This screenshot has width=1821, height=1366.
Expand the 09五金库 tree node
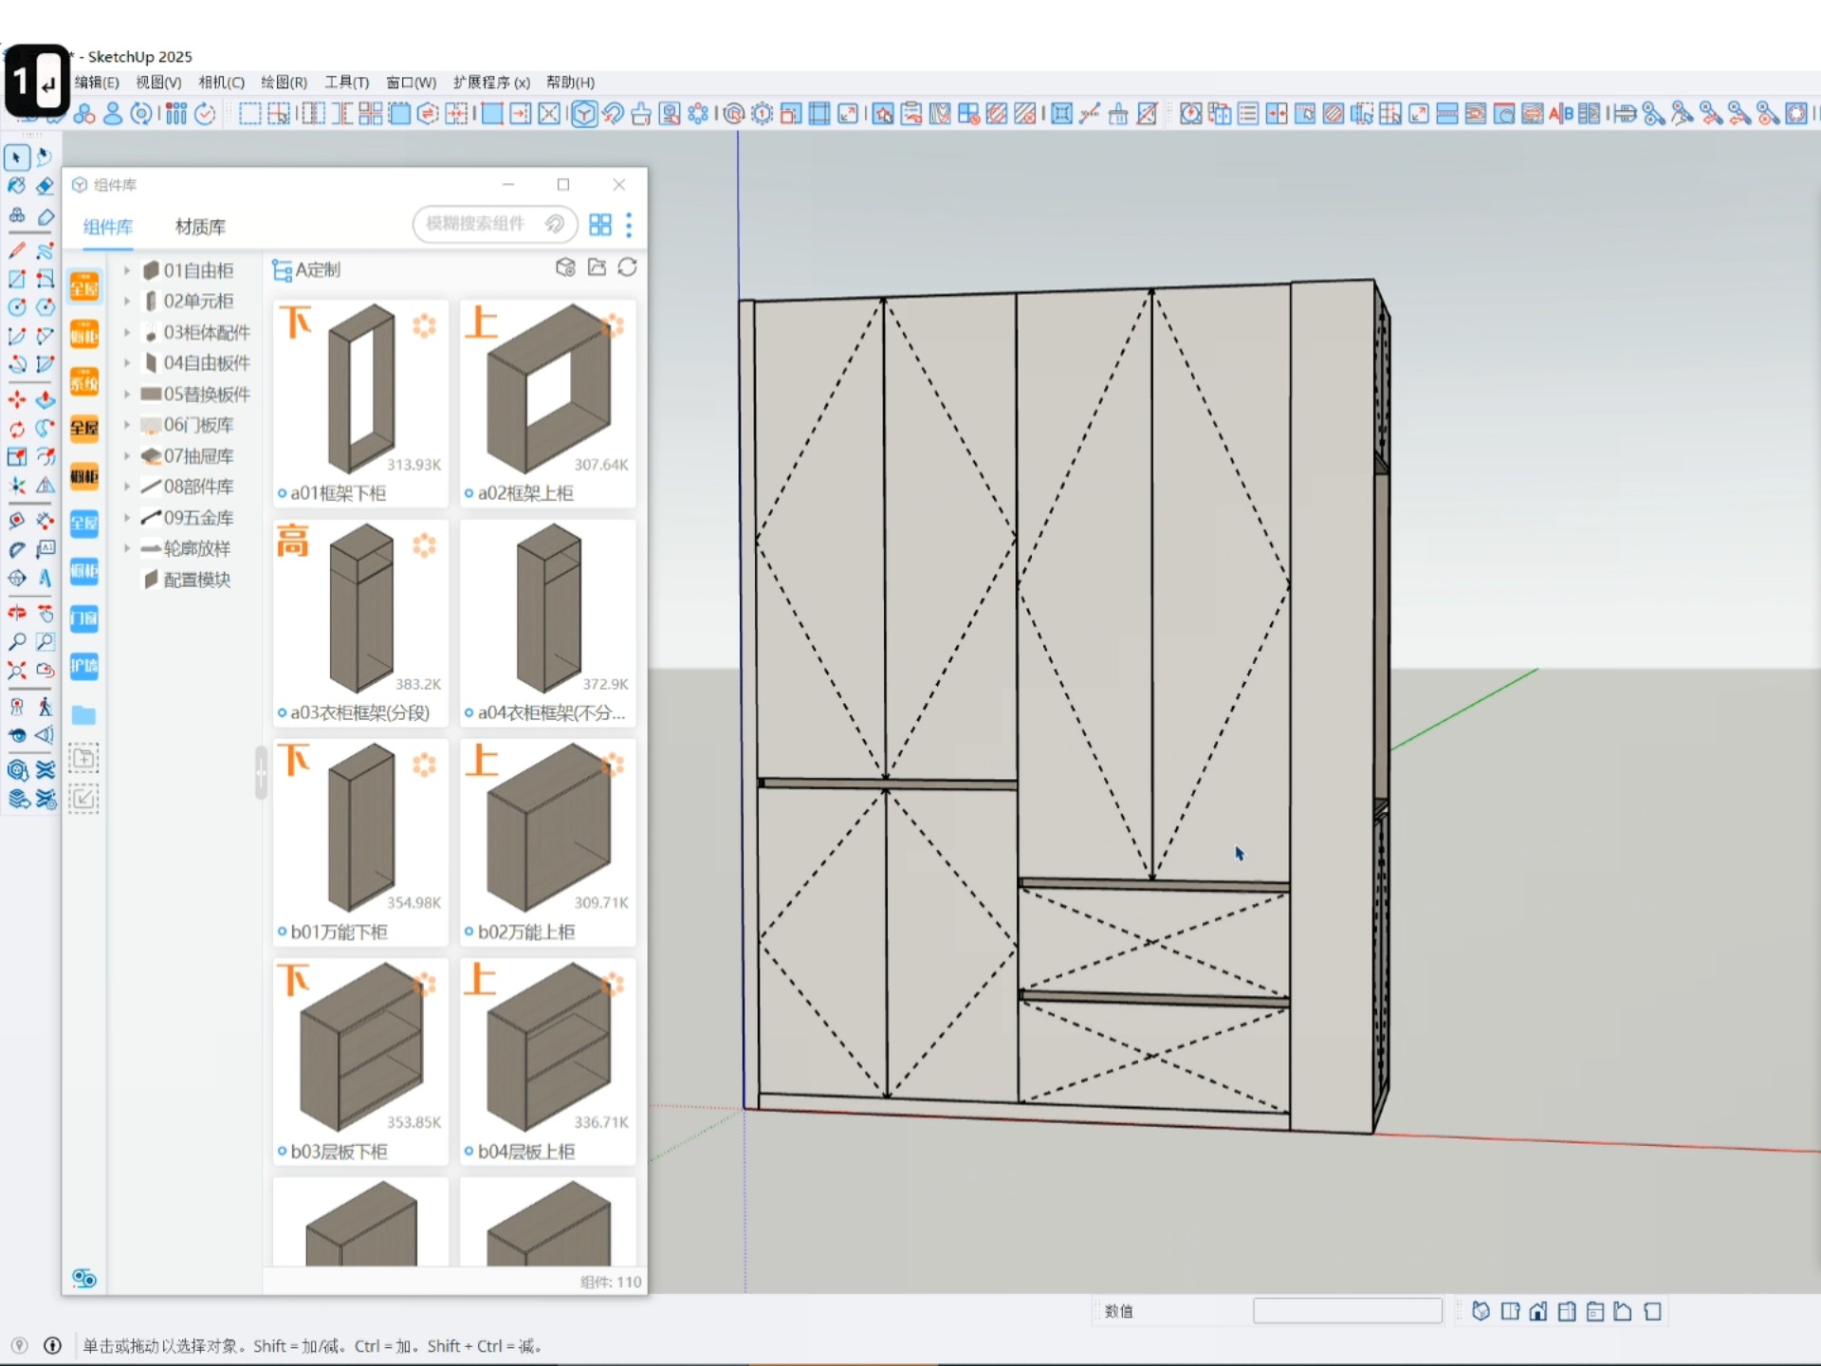pos(127,517)
